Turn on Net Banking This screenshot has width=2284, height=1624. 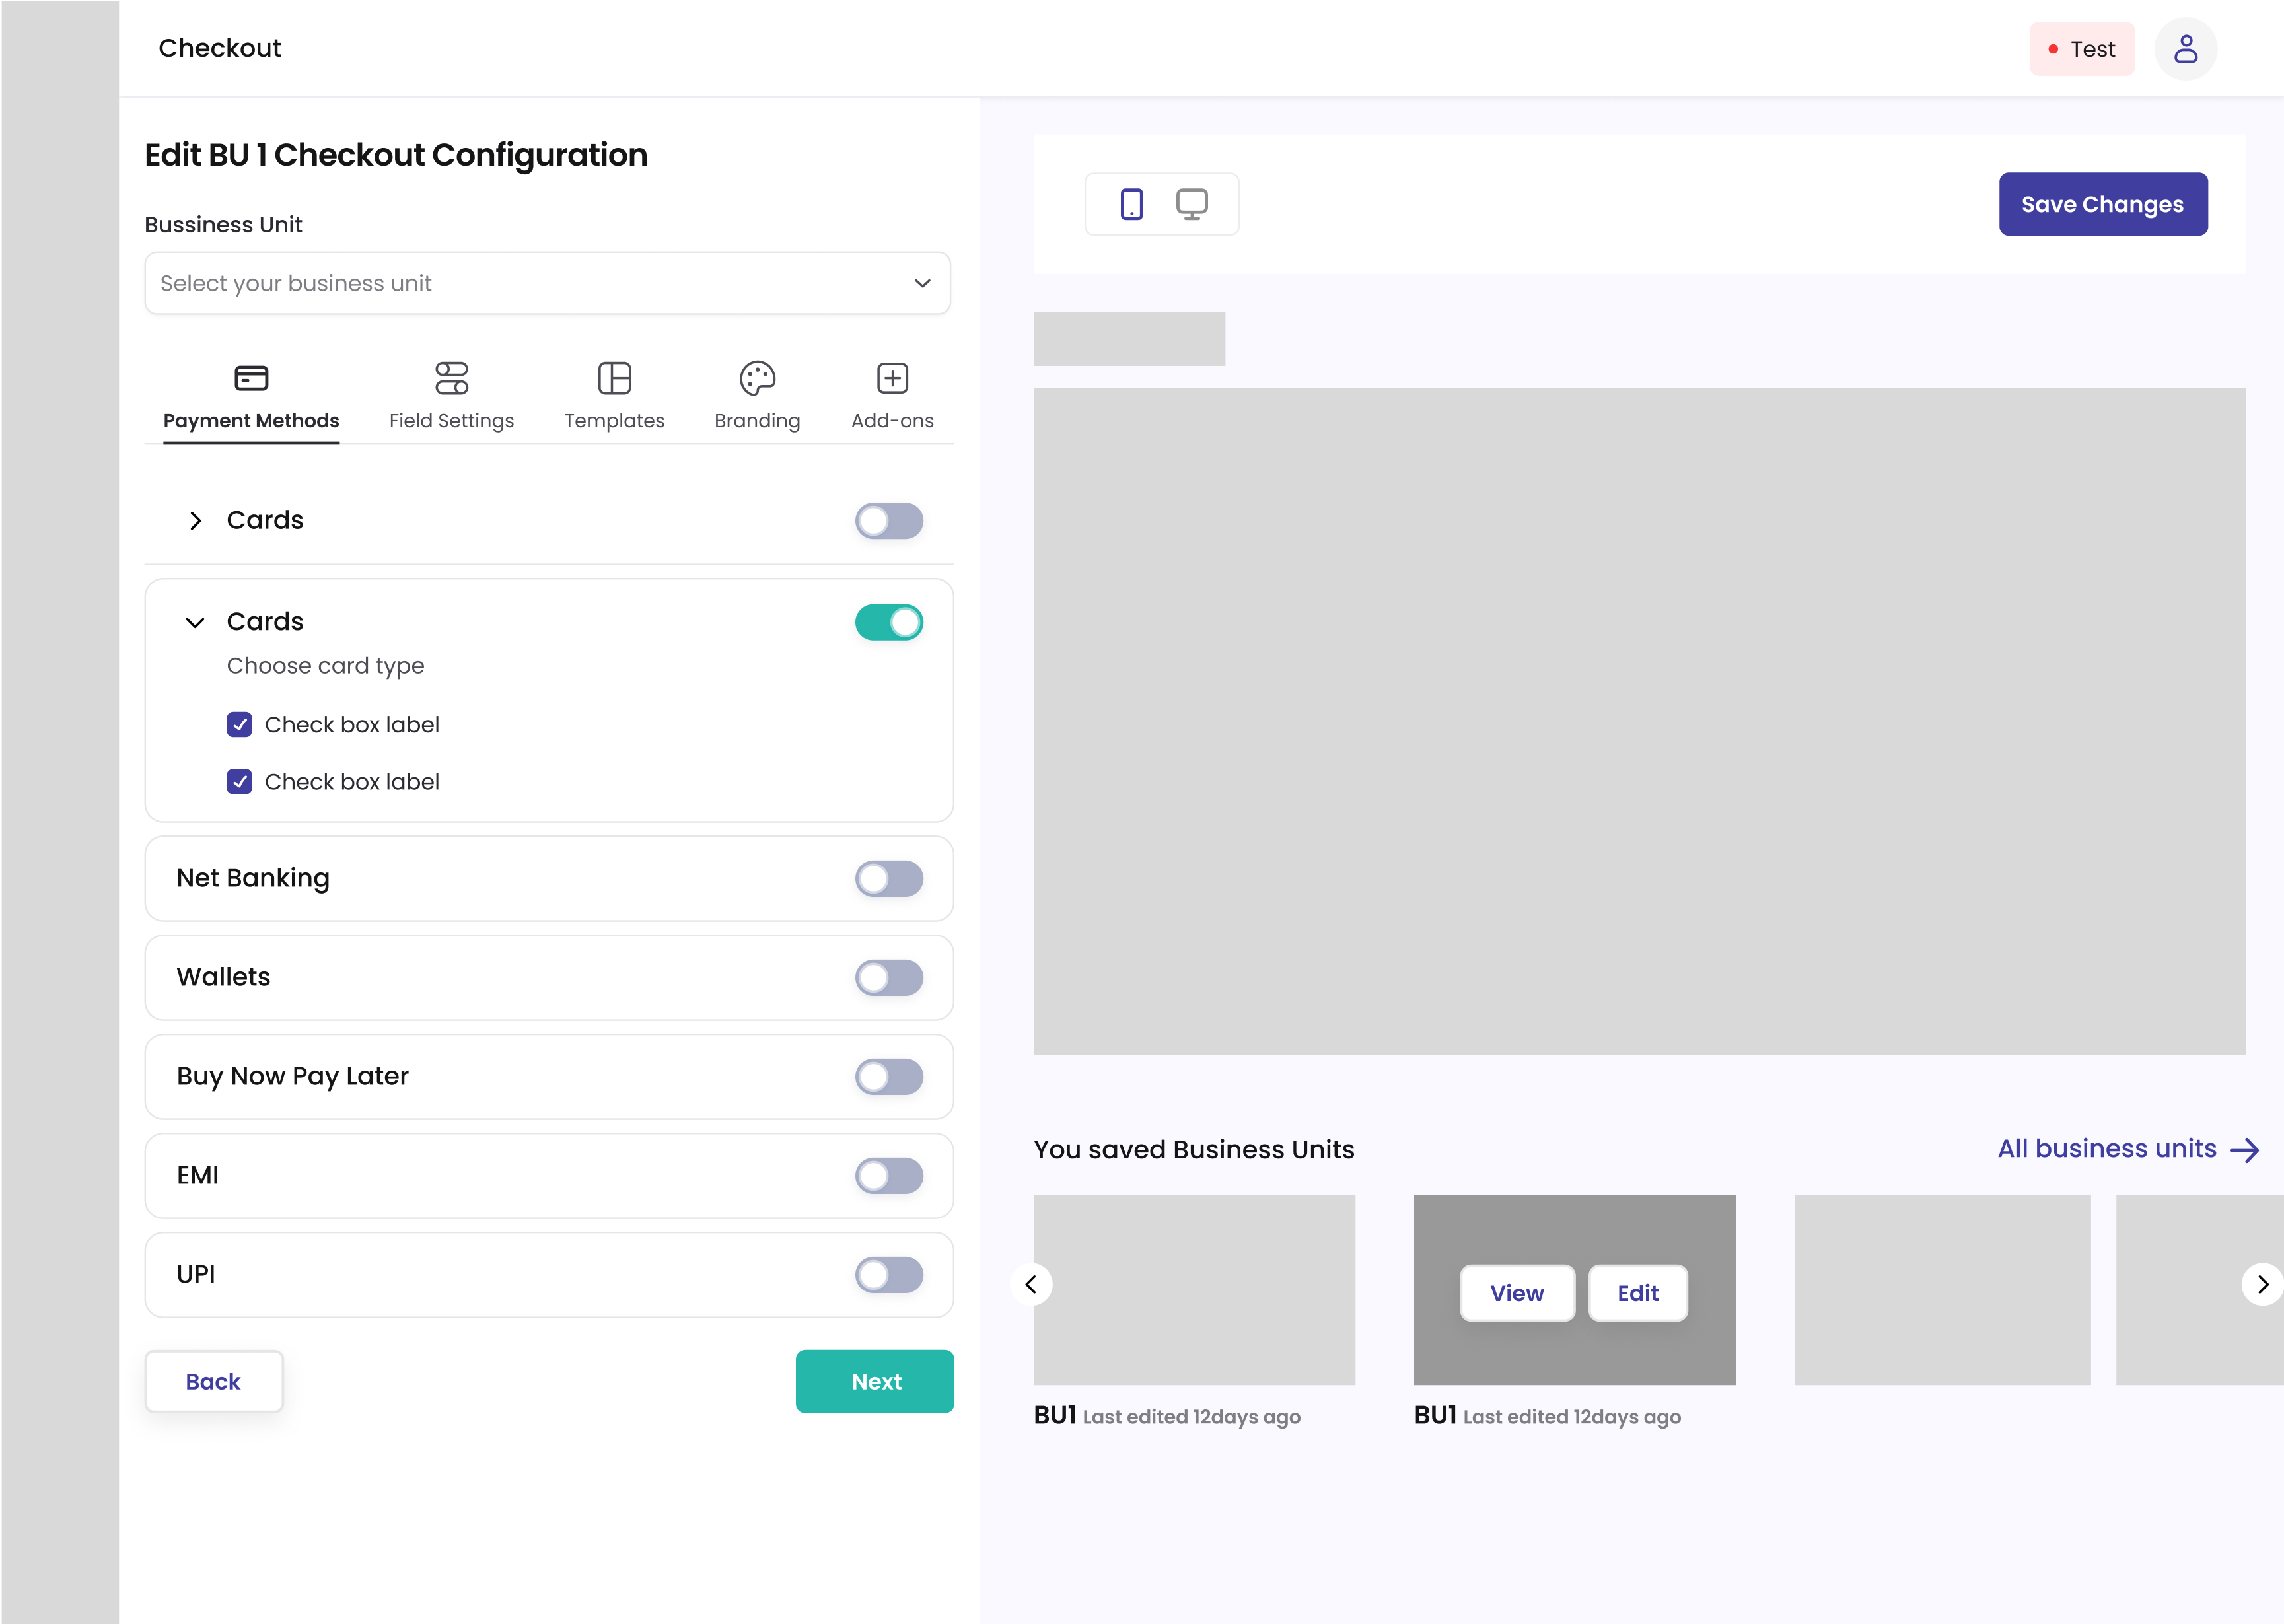(889, 878)
